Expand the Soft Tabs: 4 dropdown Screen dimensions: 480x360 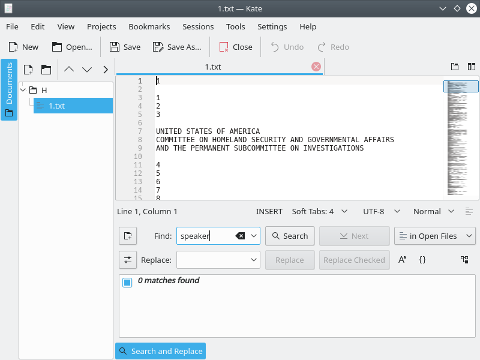[320, 212]
